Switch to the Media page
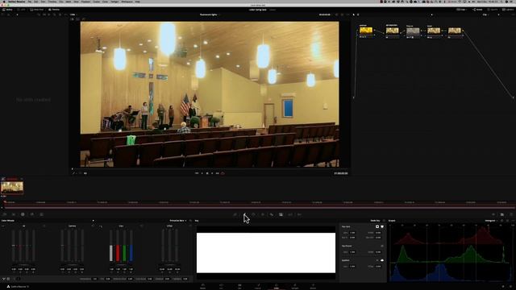This screenshot has width=516, height=290. pos(202,286)
